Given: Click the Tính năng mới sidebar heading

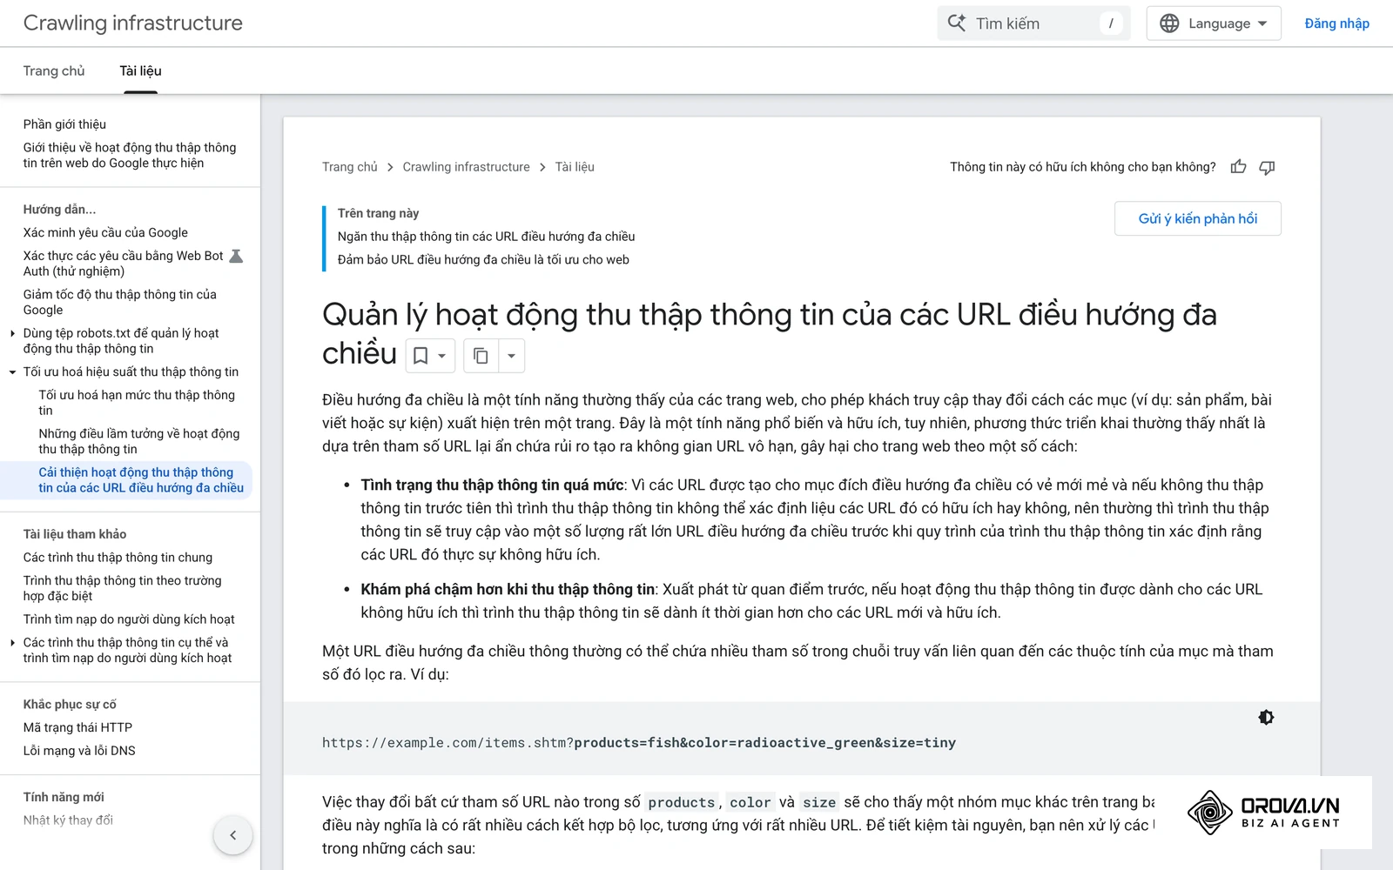Looking at the screenshot, I should [x=64, y=797].
